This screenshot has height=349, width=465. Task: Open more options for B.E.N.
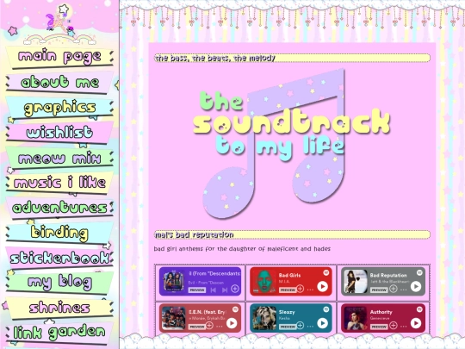click(x=220, y=326)
